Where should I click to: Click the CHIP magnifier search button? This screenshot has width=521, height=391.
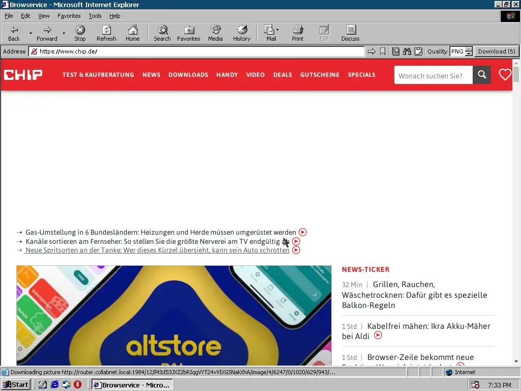(x=482, y=75)
